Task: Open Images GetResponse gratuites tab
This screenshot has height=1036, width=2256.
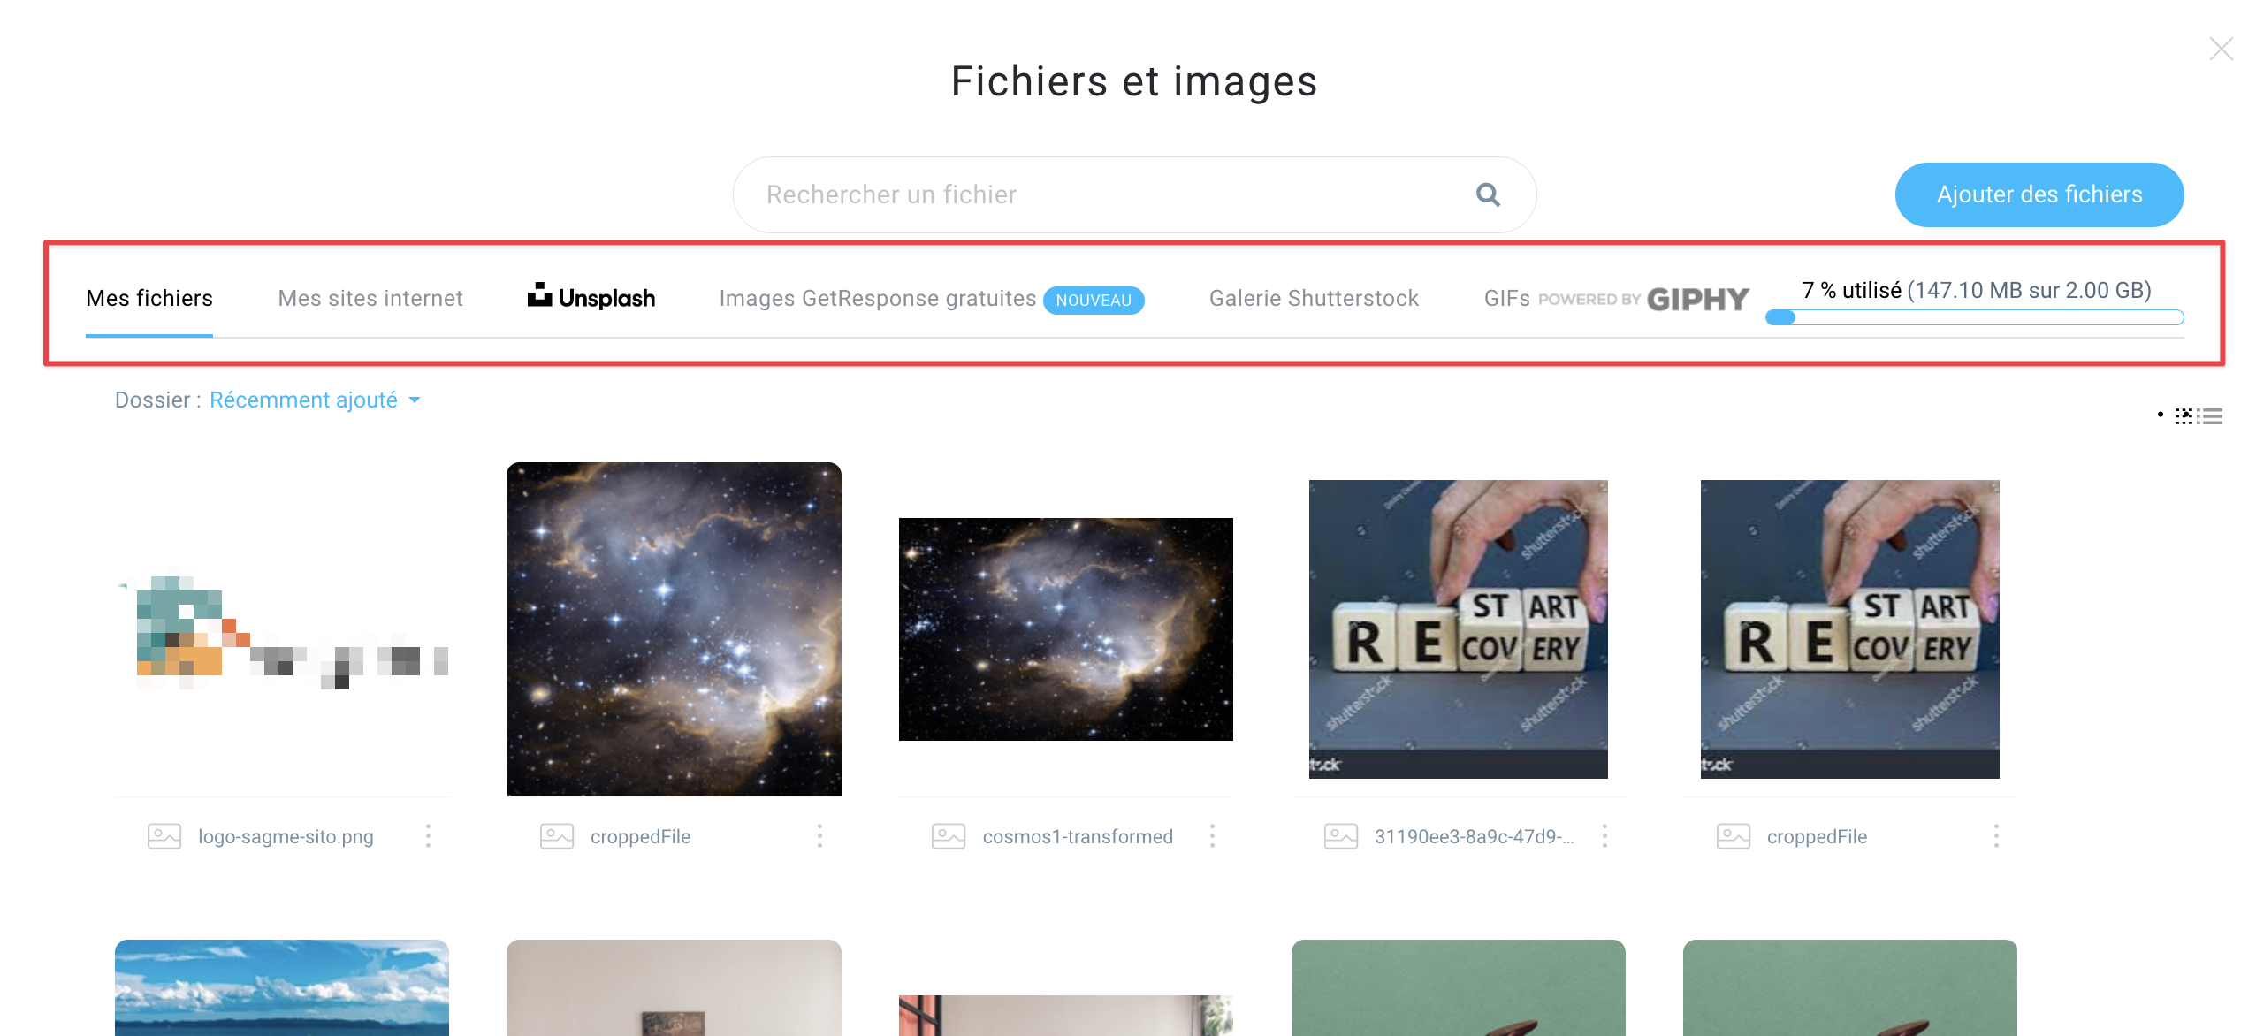Action: click(931, 299)
